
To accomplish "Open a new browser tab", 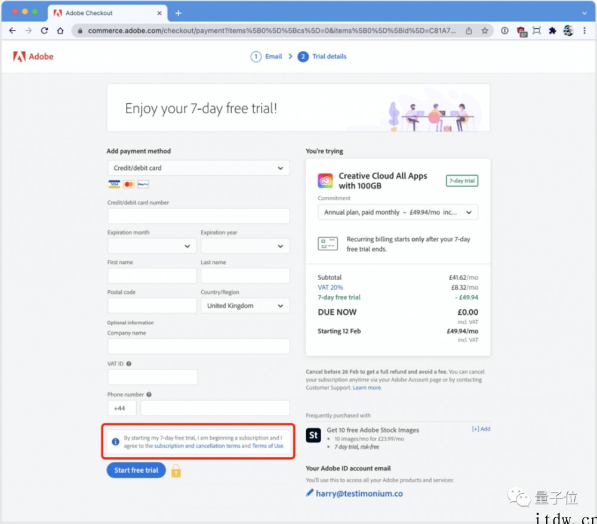I will point(178,13).
